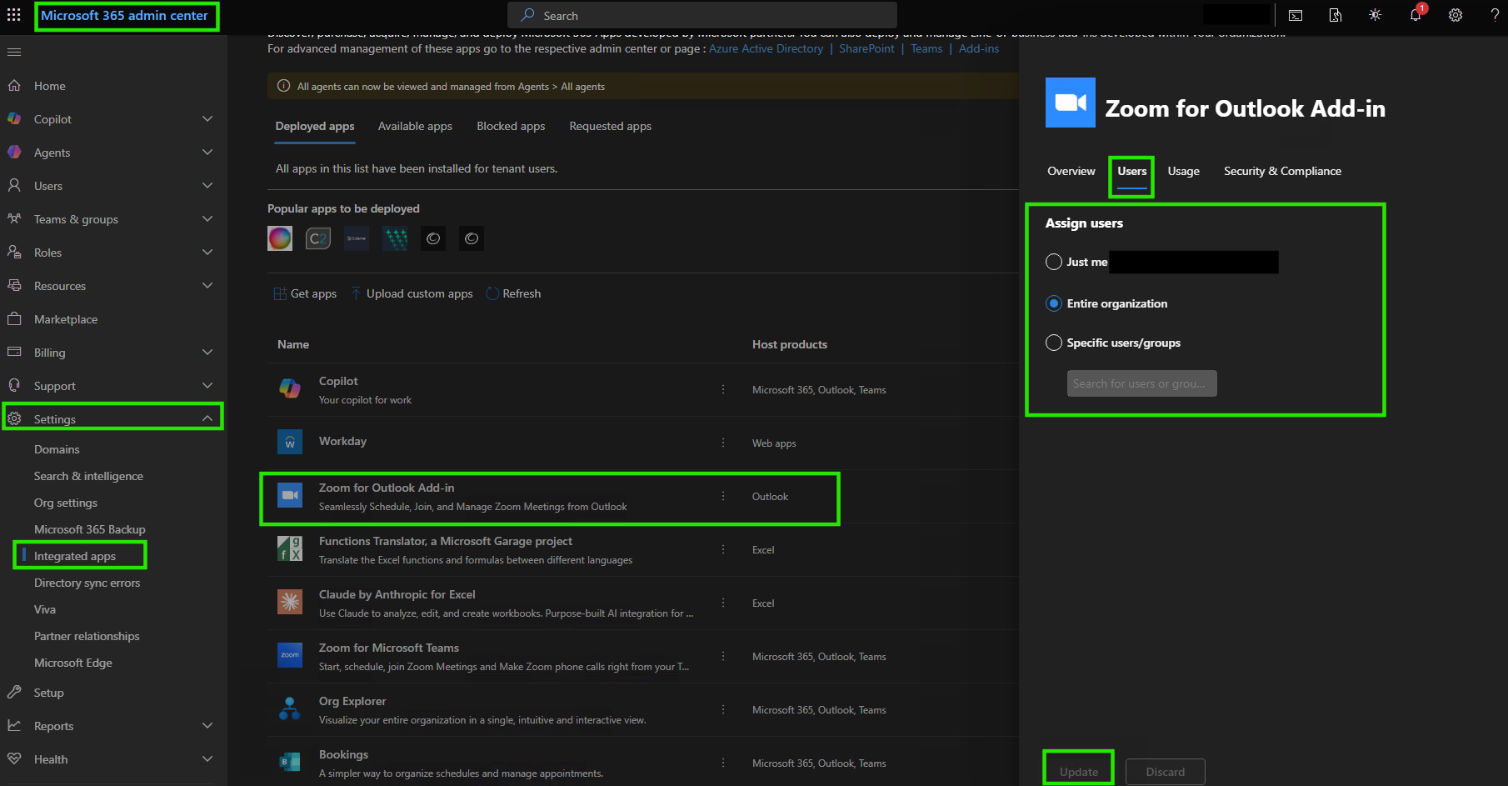Open the Overview tab in app panel

pos(1071,171)
